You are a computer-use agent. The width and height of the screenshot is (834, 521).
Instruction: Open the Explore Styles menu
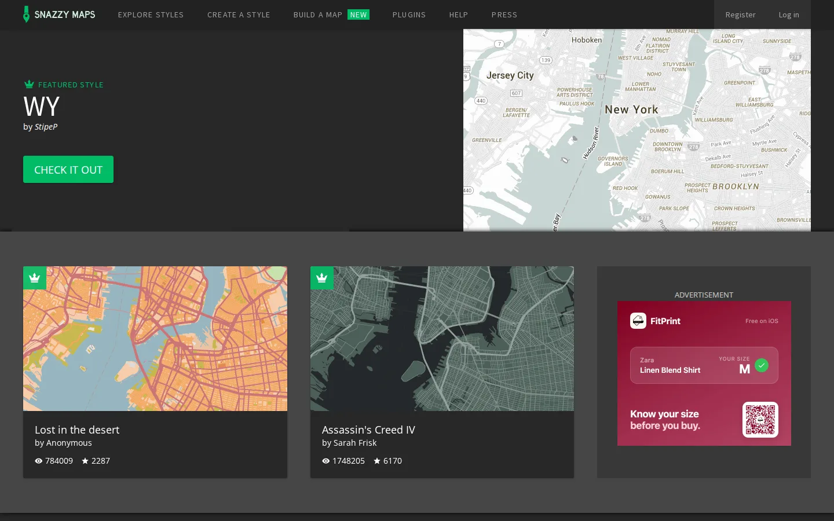pyautogui.click(x=151, y=14)
